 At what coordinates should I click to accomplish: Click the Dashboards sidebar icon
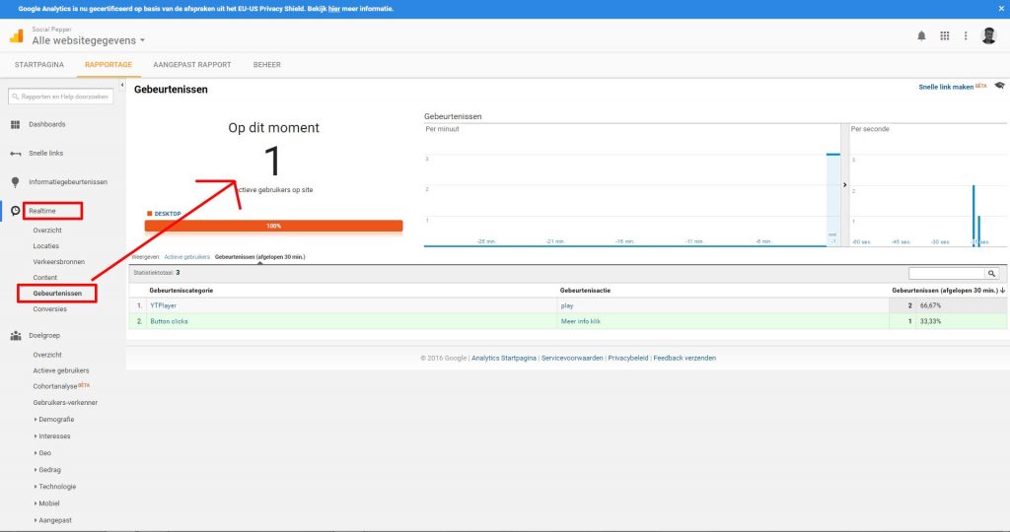click(x=16, y=124)
